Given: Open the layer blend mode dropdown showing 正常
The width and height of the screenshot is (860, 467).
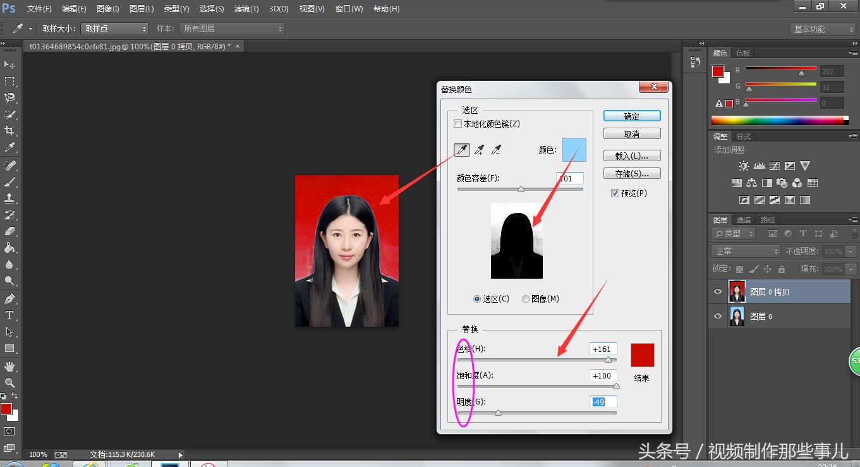Looking at the screenshot, I should tap(744, 251).
